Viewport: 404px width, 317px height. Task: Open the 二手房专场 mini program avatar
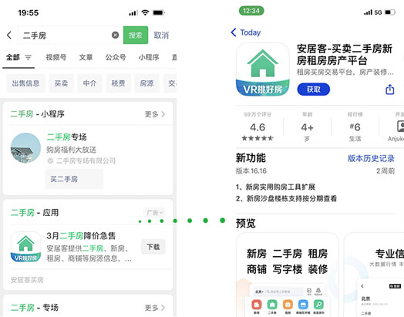click(25, 148)
